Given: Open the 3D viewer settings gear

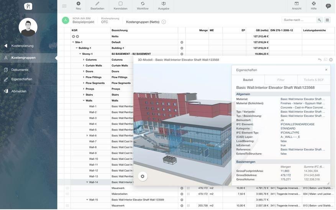Looking at the screenshot, I should (x=143, y=176).
